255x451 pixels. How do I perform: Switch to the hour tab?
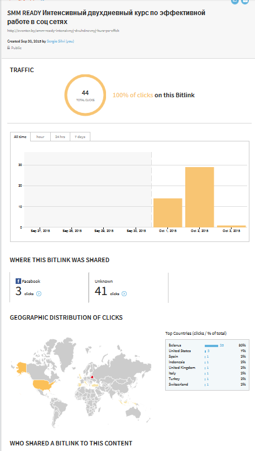coord(40,137)
